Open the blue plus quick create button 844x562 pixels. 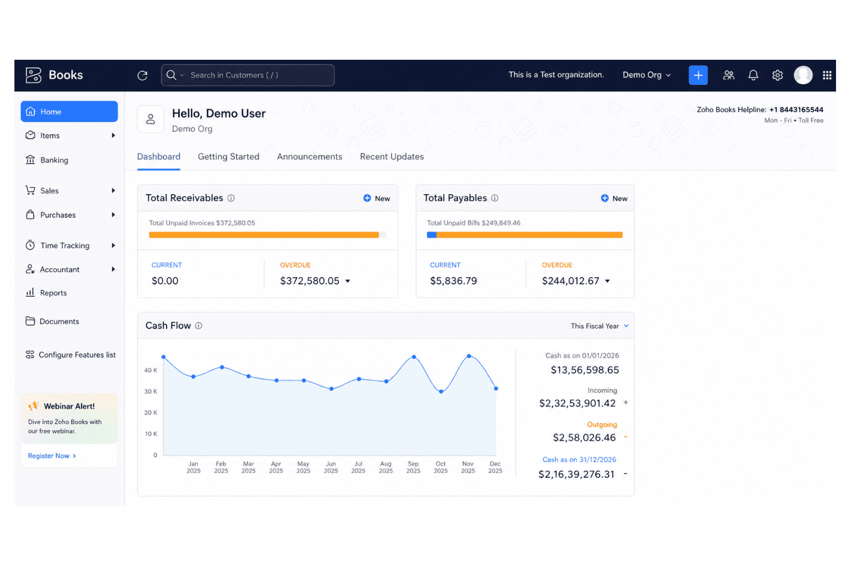coord(698,75)
